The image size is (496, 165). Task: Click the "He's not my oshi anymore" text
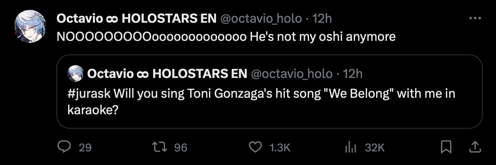pyautogui.click(x=323, y=37)
